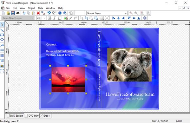Switch to the DVD Booklet tab
Screen dimensions: 190x123
[15, 116]
